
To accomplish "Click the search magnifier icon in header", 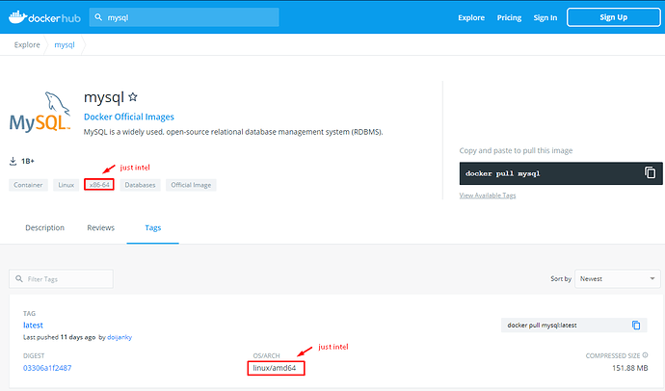I will pos(98,17).
